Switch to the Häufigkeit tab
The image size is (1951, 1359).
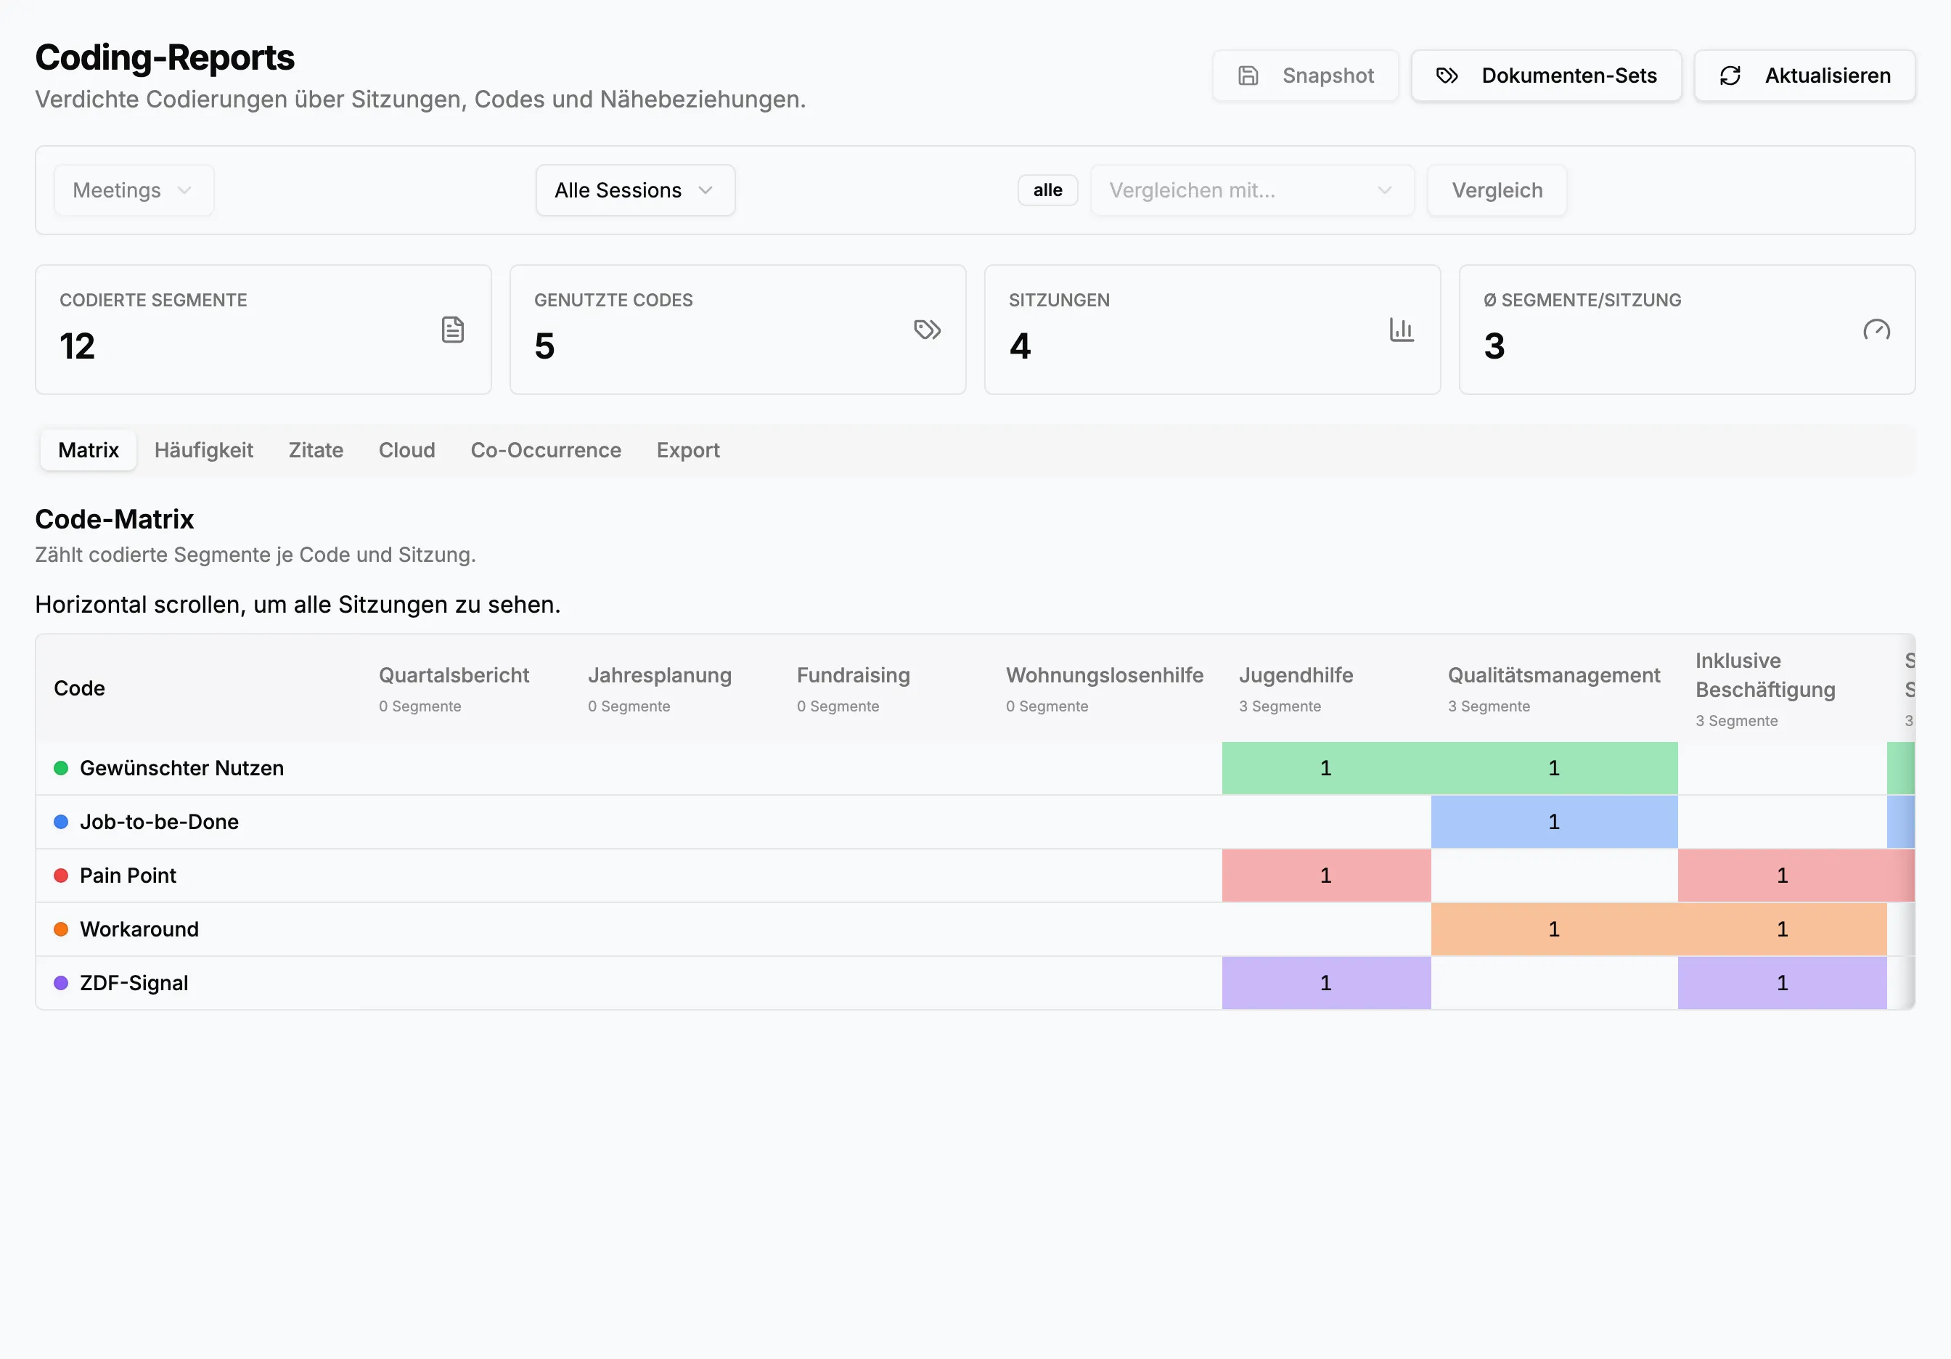coord(204,450)
